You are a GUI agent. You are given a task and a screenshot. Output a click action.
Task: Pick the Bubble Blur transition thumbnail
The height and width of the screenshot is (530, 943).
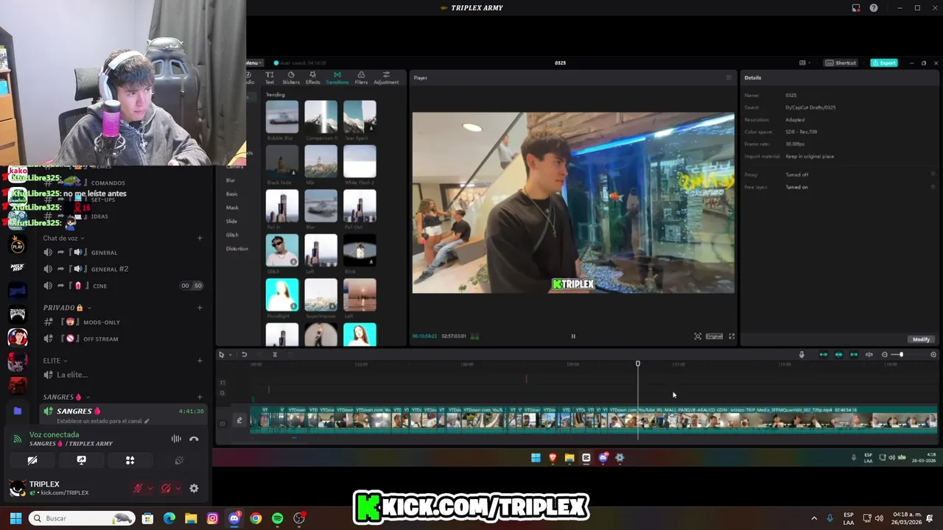coord(282,117)
